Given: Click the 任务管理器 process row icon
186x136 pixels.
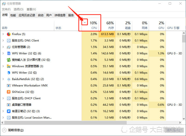Looking at the screenshot, I should [x=9, y=47].
